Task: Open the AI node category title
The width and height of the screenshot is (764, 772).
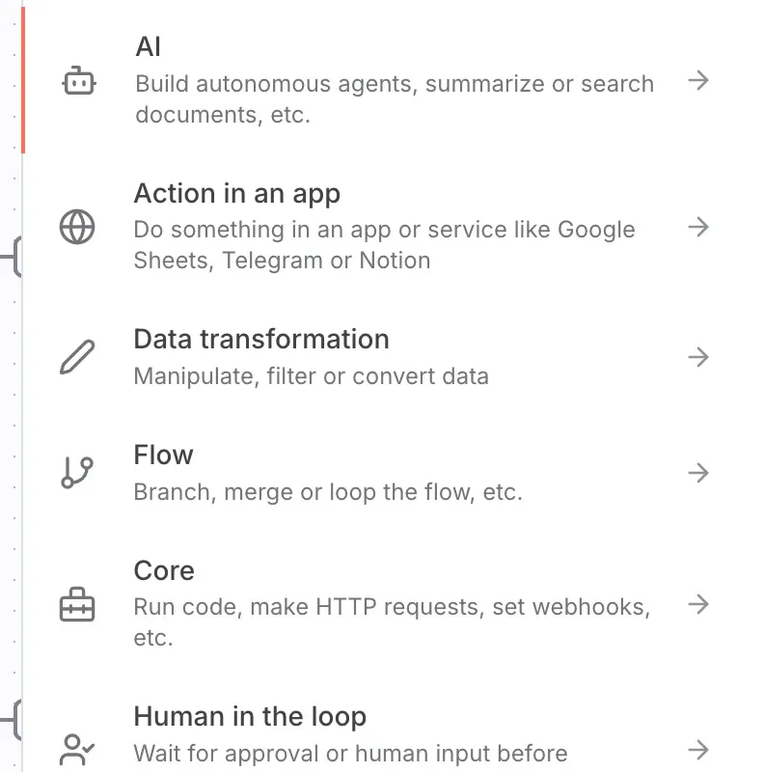Action: [149, 46]
